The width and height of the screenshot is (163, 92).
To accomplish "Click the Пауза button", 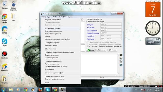I will tap(101, 50).
